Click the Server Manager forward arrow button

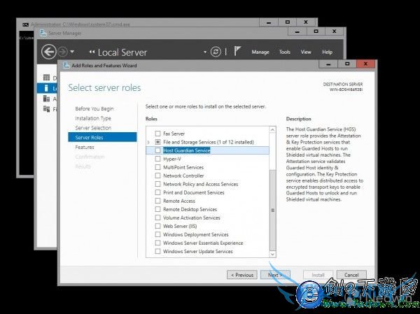click(63, 52)
